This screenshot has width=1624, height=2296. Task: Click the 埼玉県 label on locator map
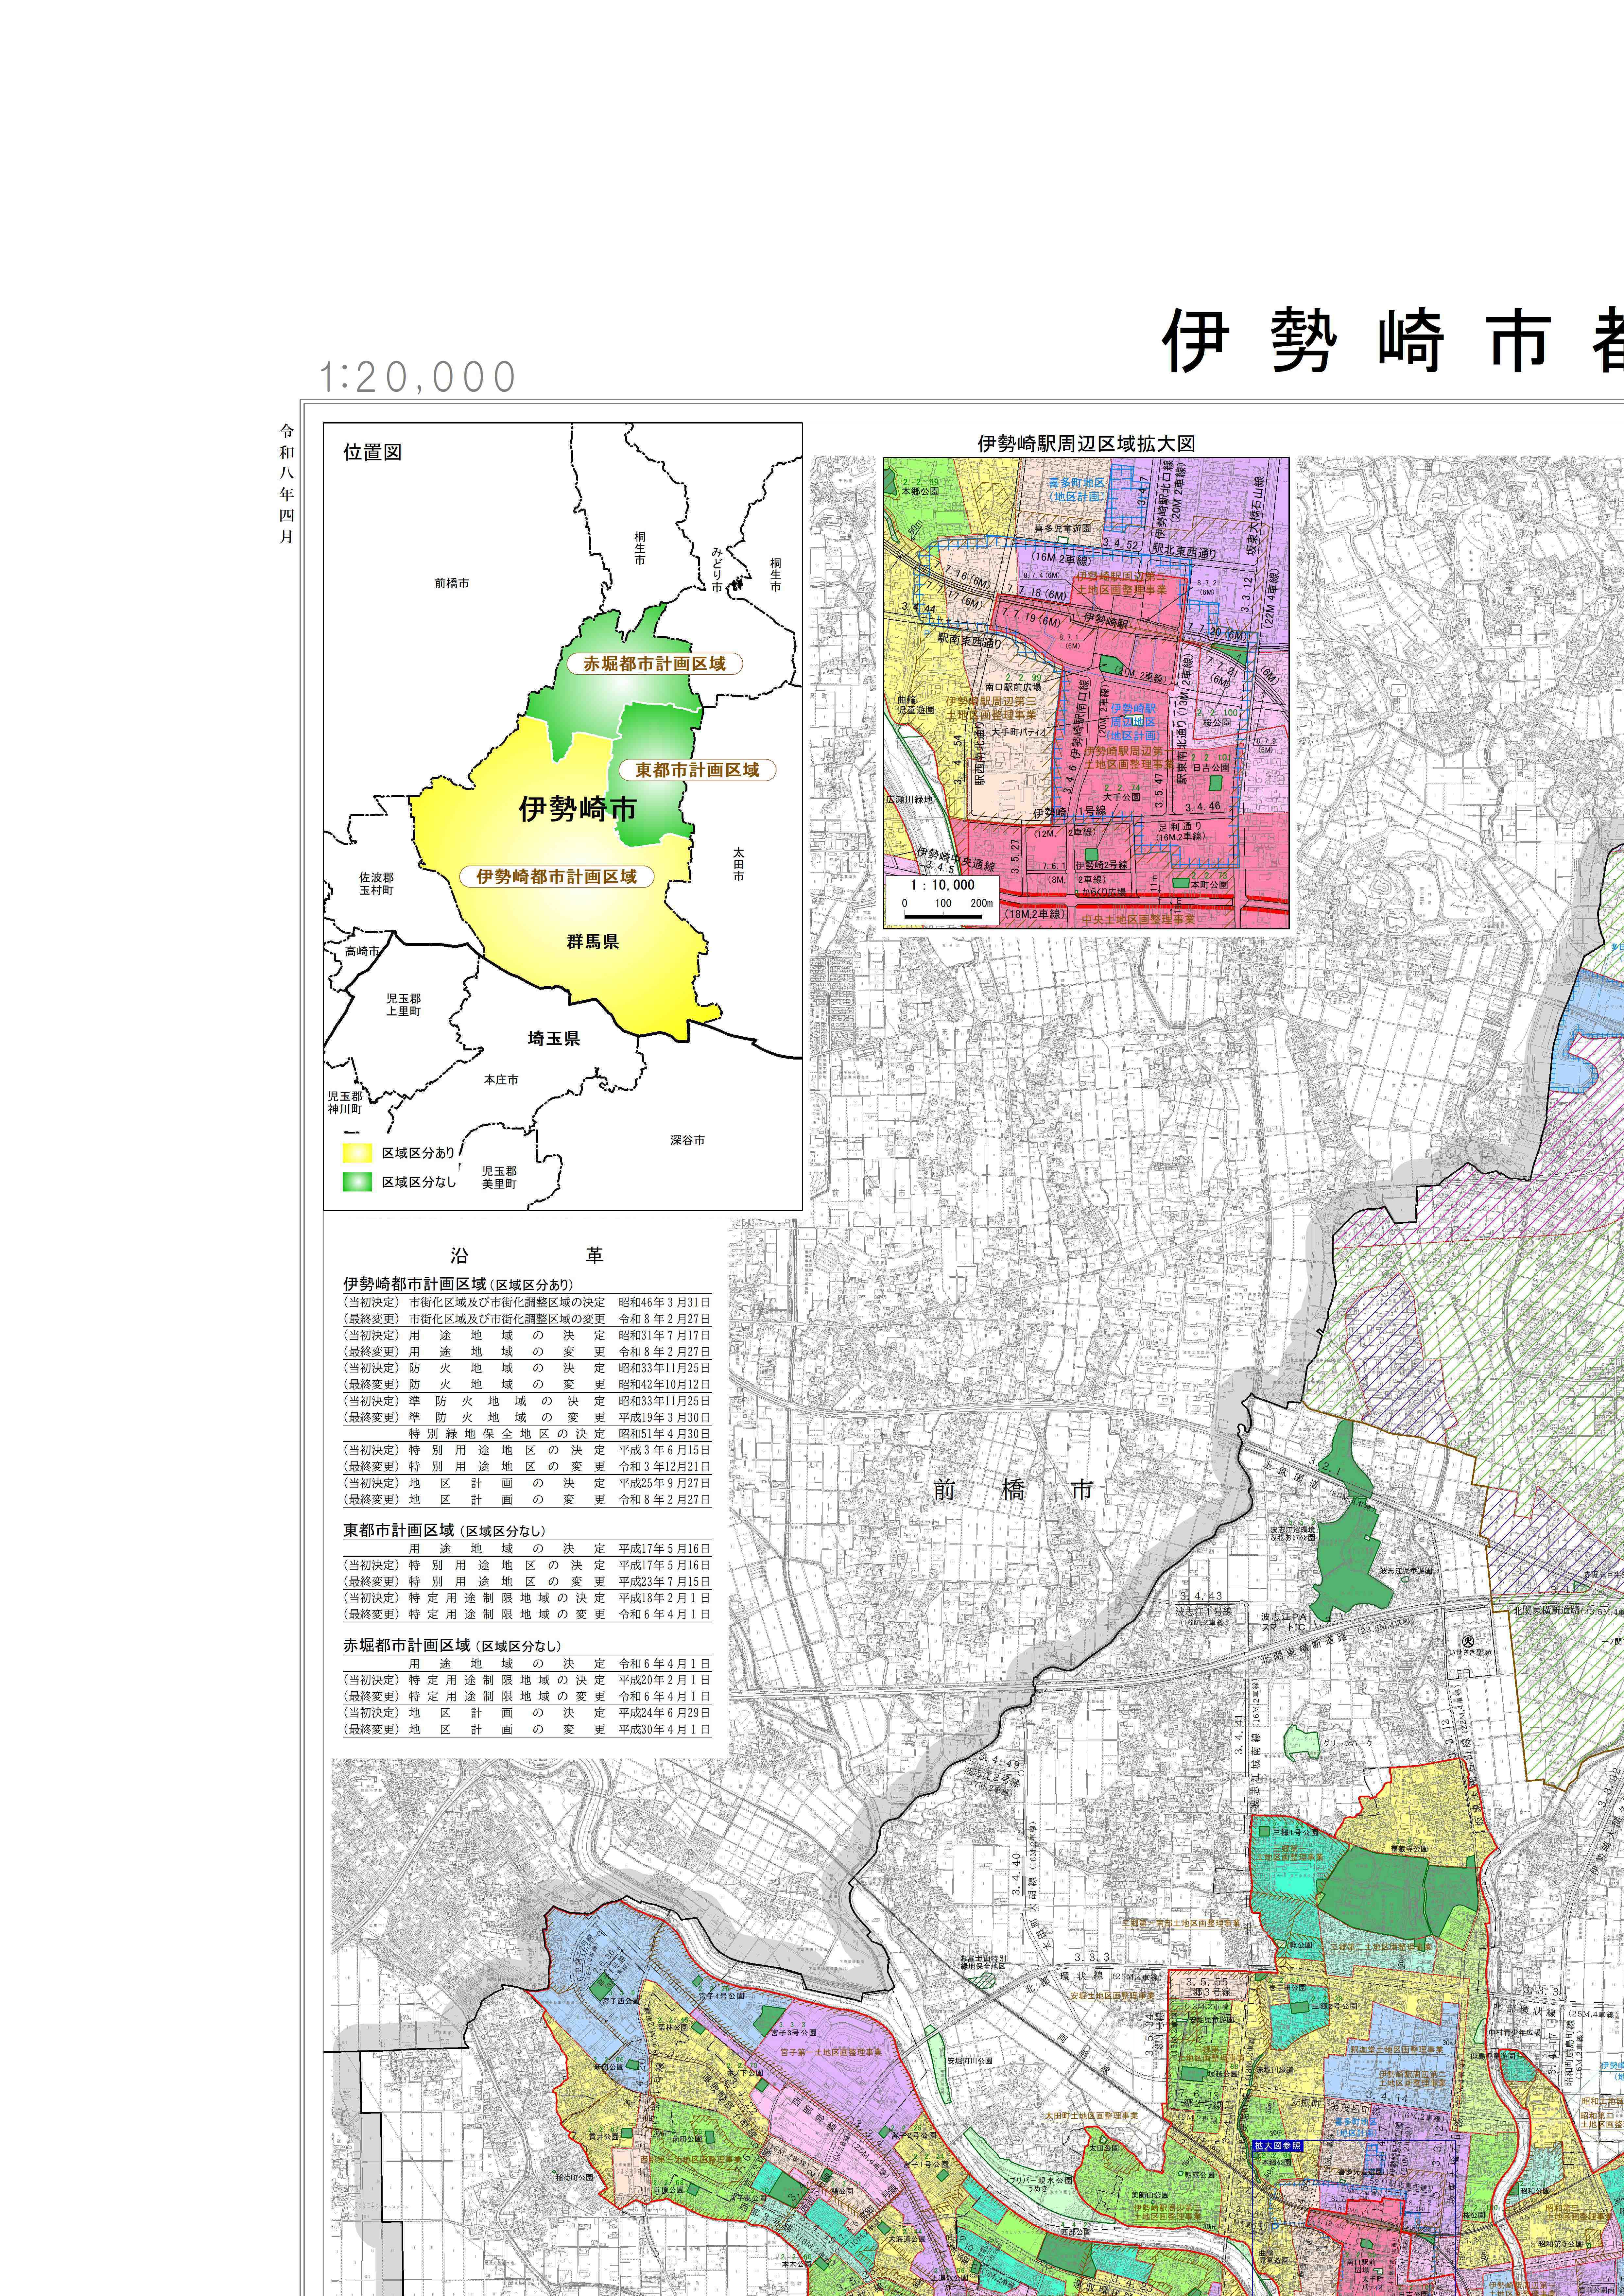(x=554, y=1039)
